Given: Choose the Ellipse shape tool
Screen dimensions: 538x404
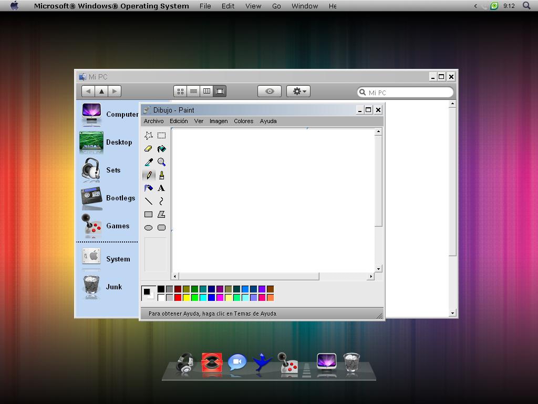Looking at the screenshot, I should (x=149, y=227).
